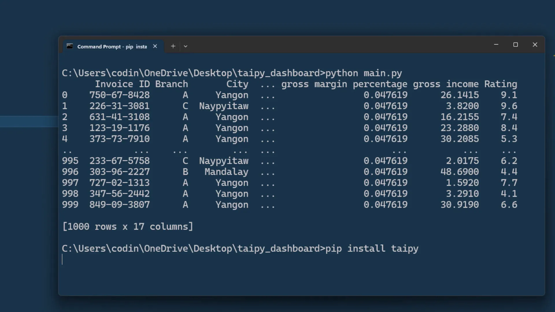Select the Command Prompt tab title
The width and height of the screenshot is (555, 312).
112,47
